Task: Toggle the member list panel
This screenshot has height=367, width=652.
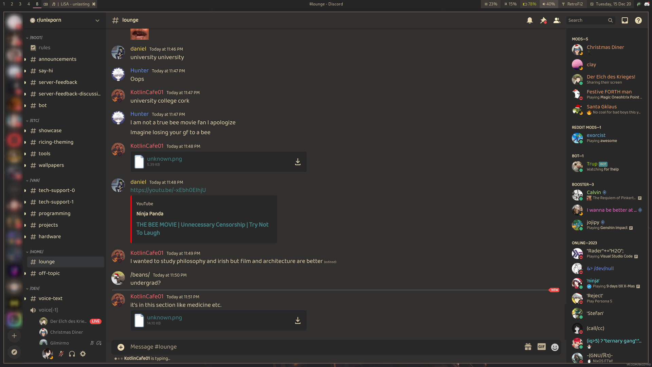Action: 557,20
